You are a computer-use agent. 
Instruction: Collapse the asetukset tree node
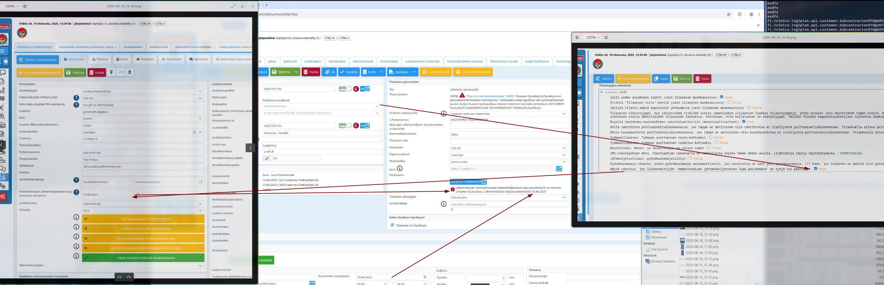tap(601, 92)
